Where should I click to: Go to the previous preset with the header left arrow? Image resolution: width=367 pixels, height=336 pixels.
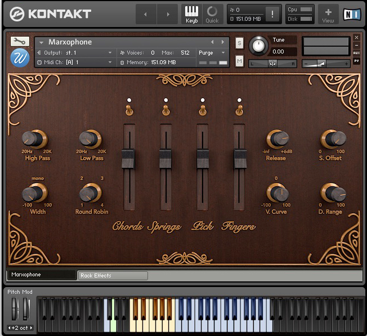(x=146, y=15)
